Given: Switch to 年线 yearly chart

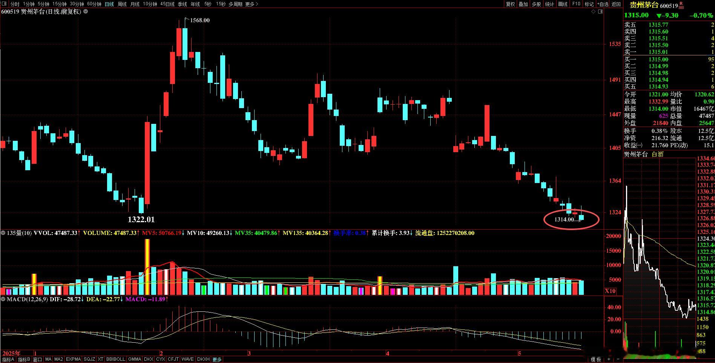Looking at the screenshot, I should click(195, 4).
